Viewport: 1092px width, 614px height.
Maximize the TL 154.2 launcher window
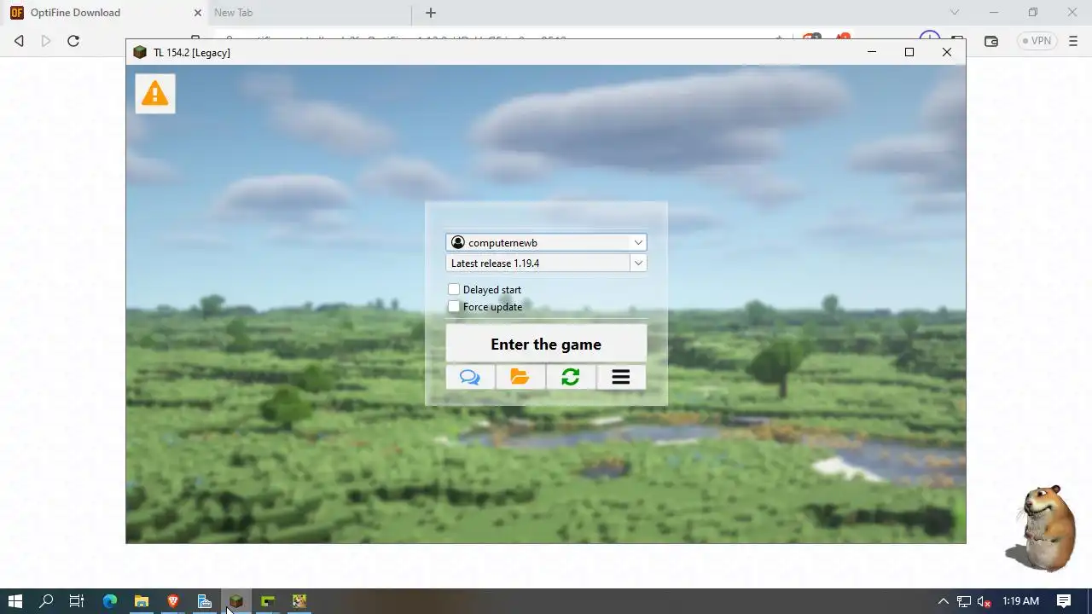(x=909, y=52)
